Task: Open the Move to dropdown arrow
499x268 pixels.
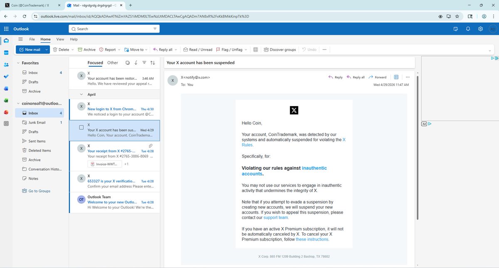Action: (147, 49)
